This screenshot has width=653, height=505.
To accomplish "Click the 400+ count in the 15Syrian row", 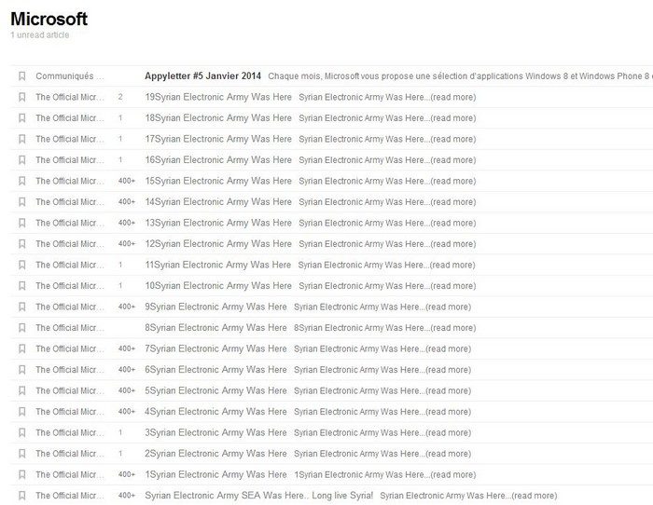I will coord(127,181).
